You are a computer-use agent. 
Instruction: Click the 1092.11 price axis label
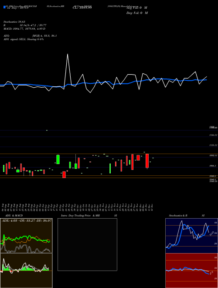tap(213, 155)
